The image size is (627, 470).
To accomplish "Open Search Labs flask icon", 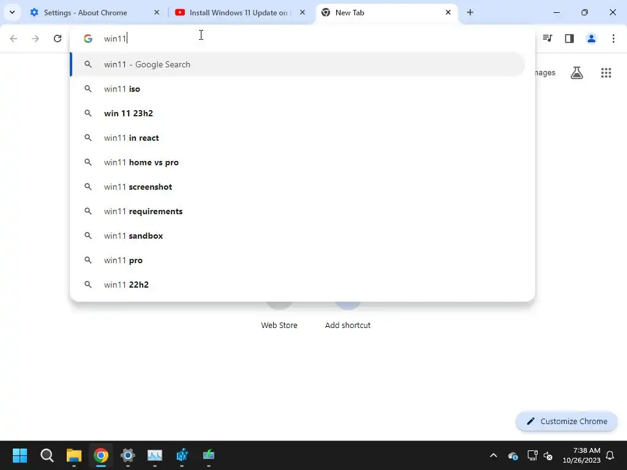I will click(577, 73).
